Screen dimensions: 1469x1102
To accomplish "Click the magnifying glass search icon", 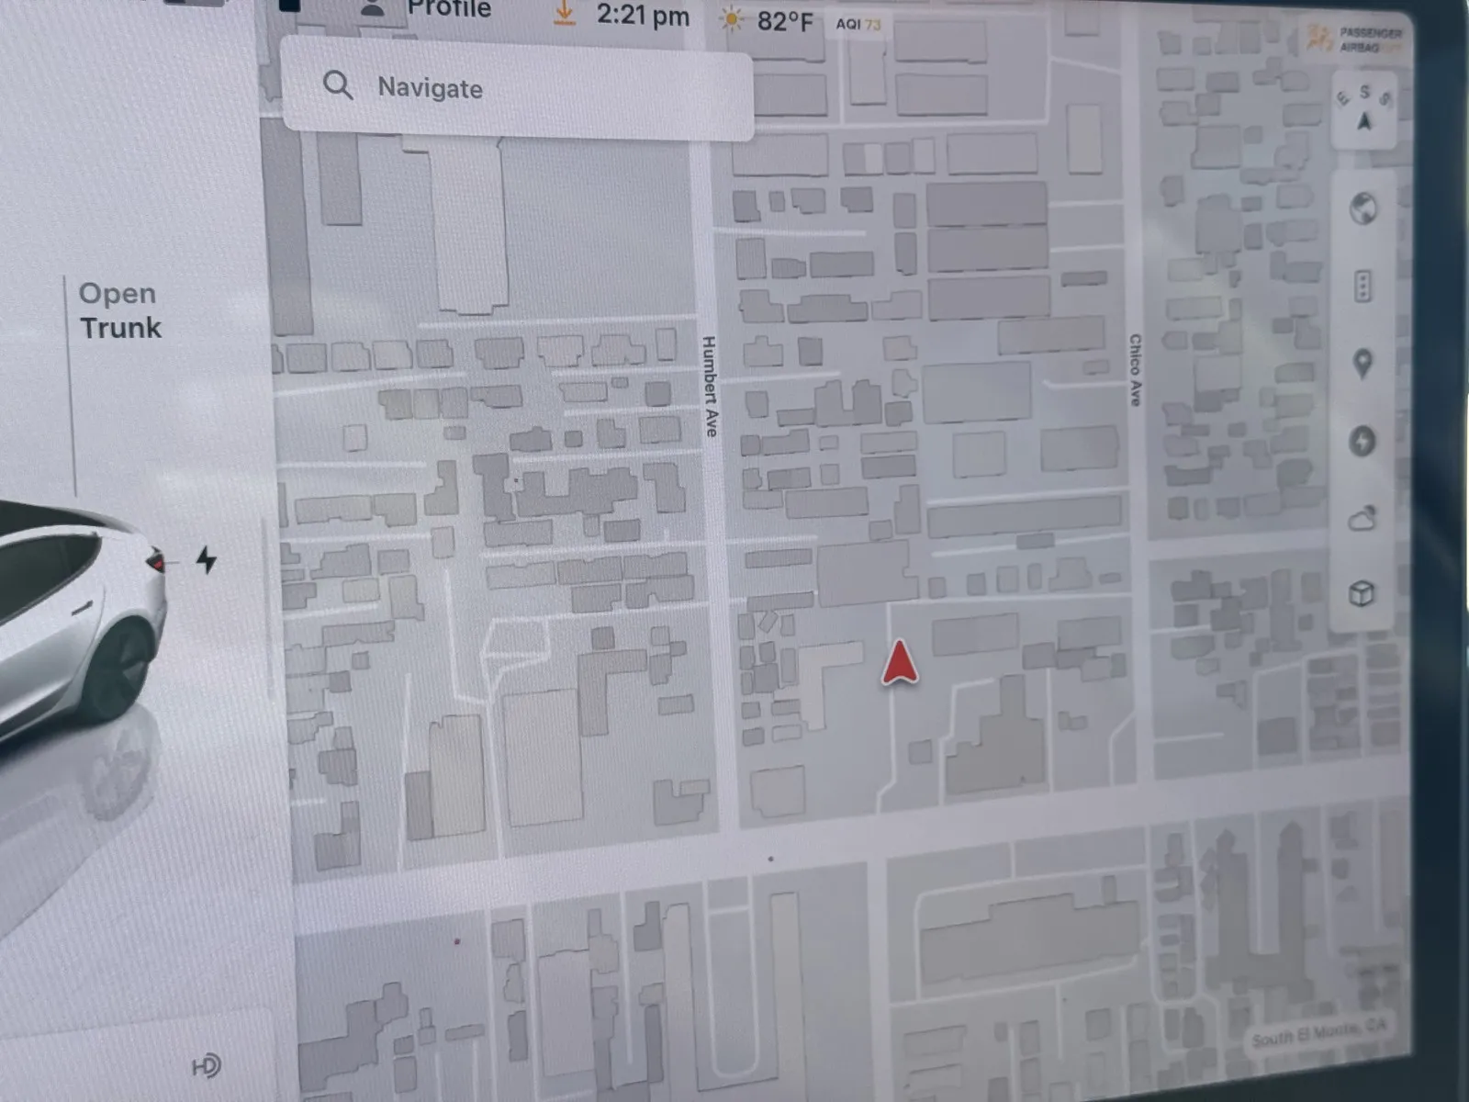I will [x=338, y=85].
